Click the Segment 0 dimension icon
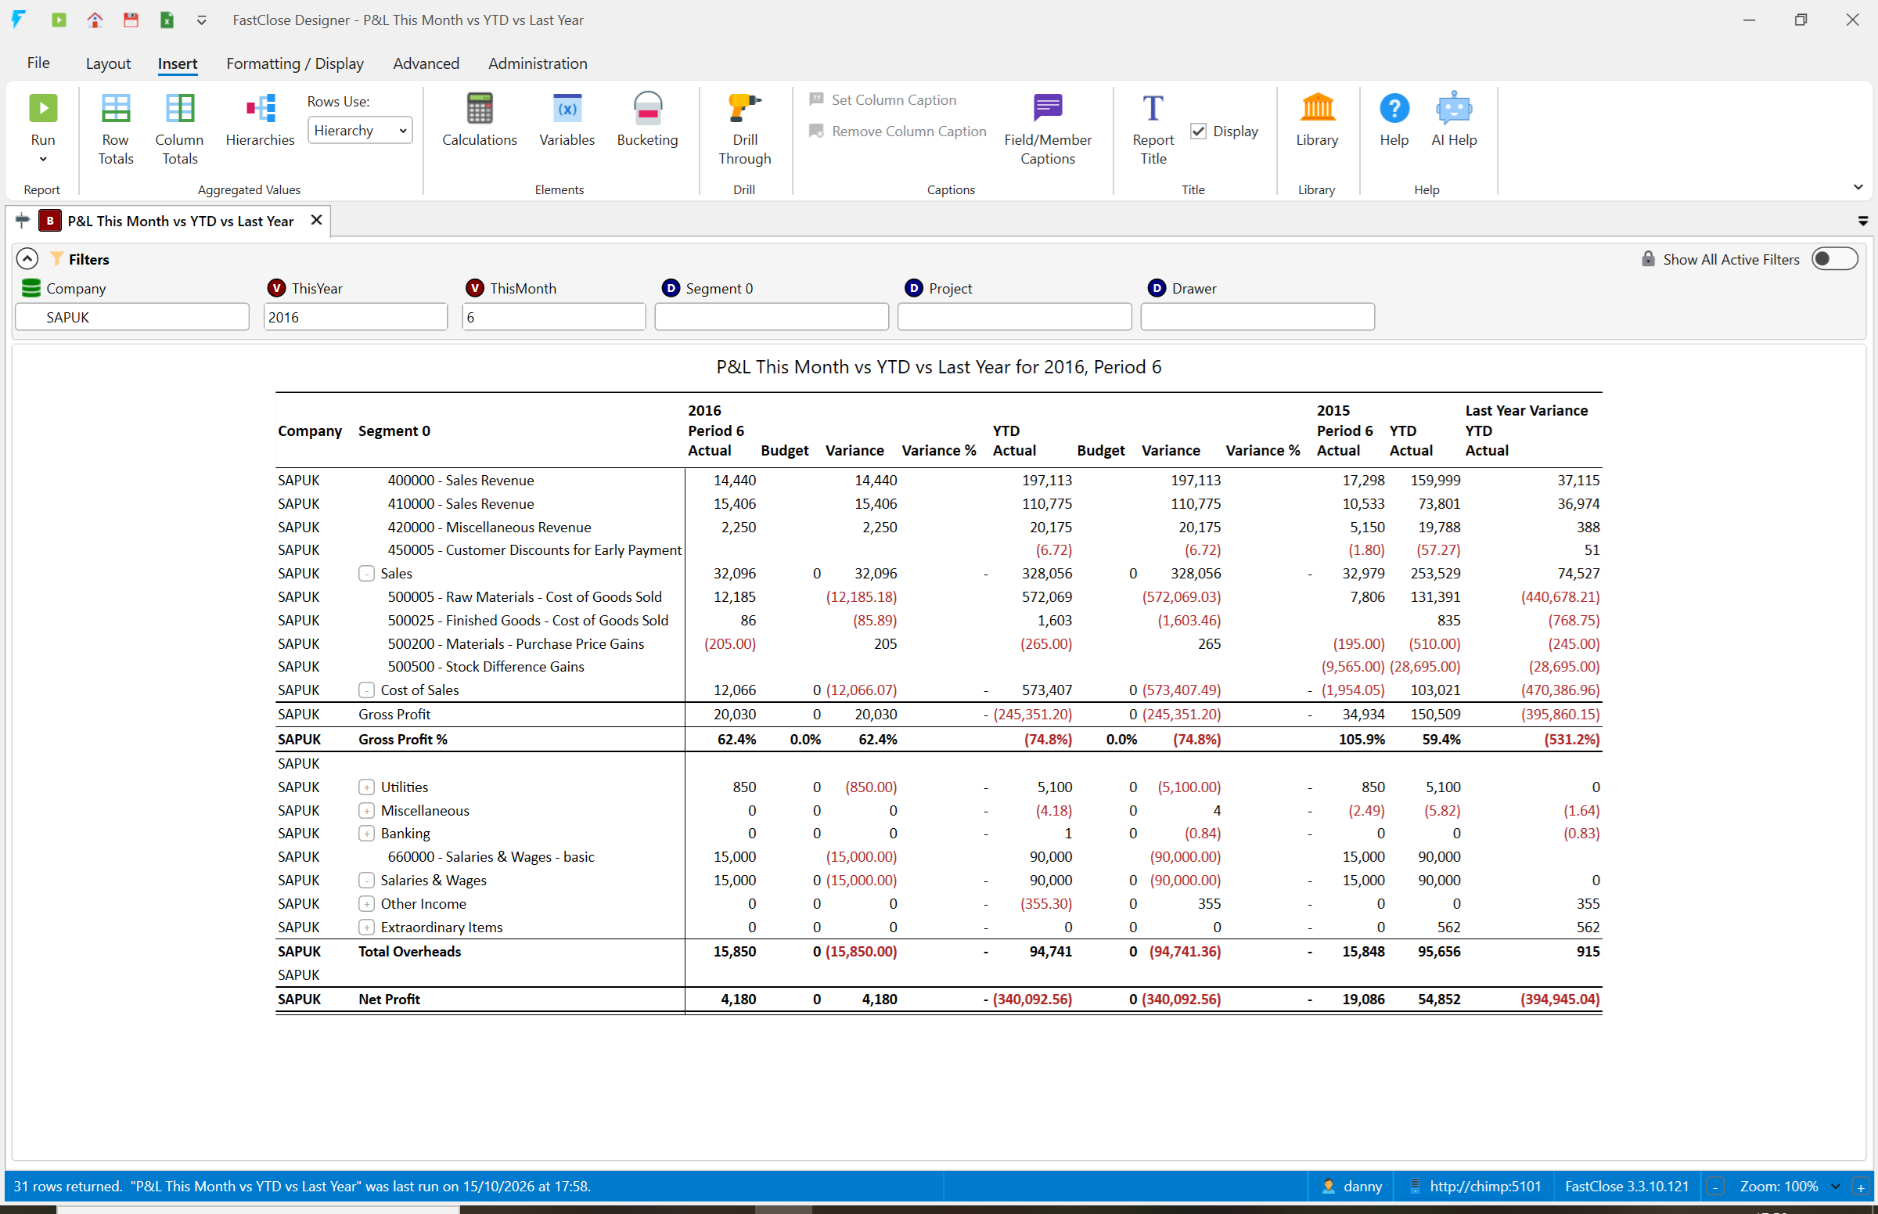Screen dimensions: 1878x1214 (x=671, y=288)
